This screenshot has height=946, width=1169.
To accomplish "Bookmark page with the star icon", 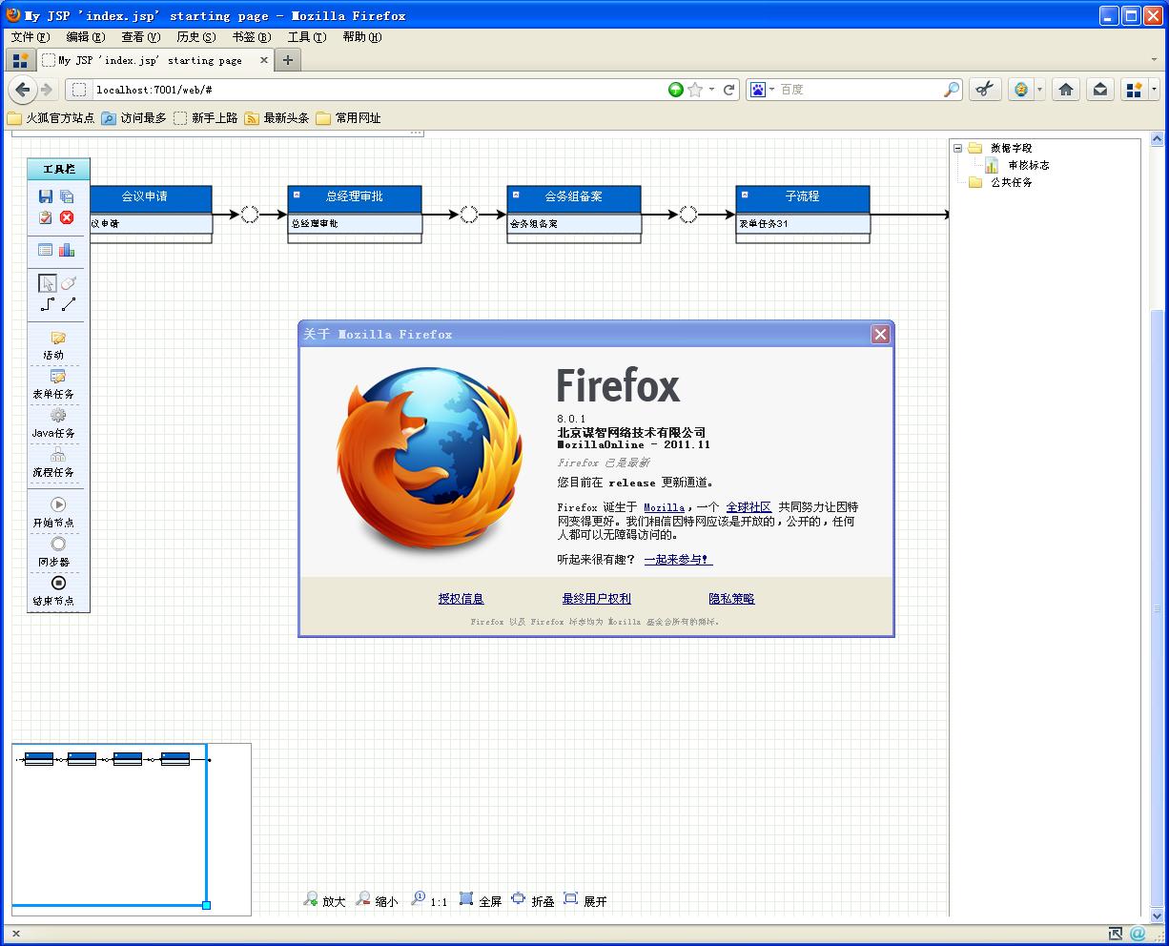I will (x=695, y=90).
